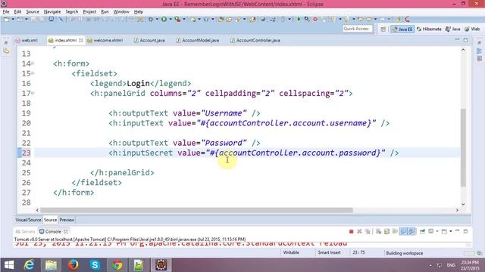This screenshot has height=272, width=485.
Task: Switch to the Account.java editor tab
Action: tap(149, 40)
